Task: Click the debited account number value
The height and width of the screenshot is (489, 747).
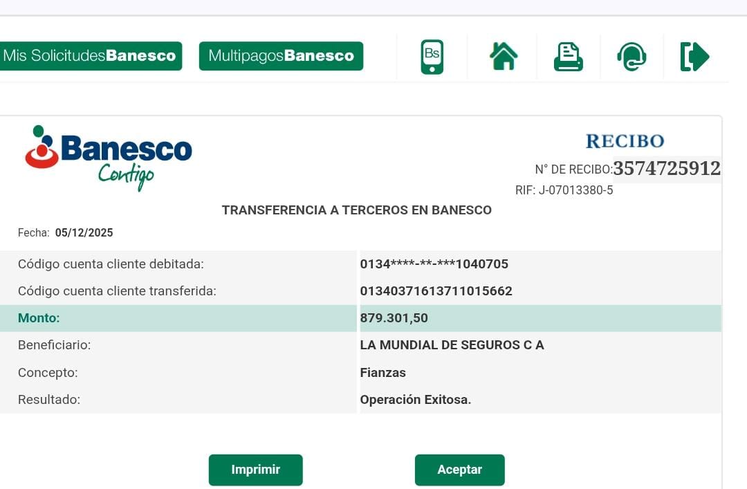Action: (434, 264)
